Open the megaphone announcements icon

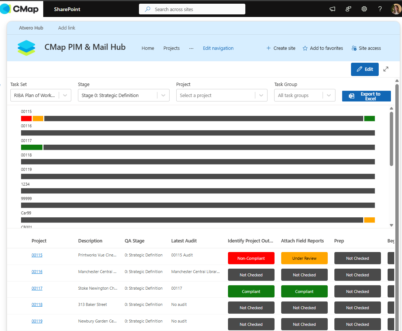click(332, 9)
